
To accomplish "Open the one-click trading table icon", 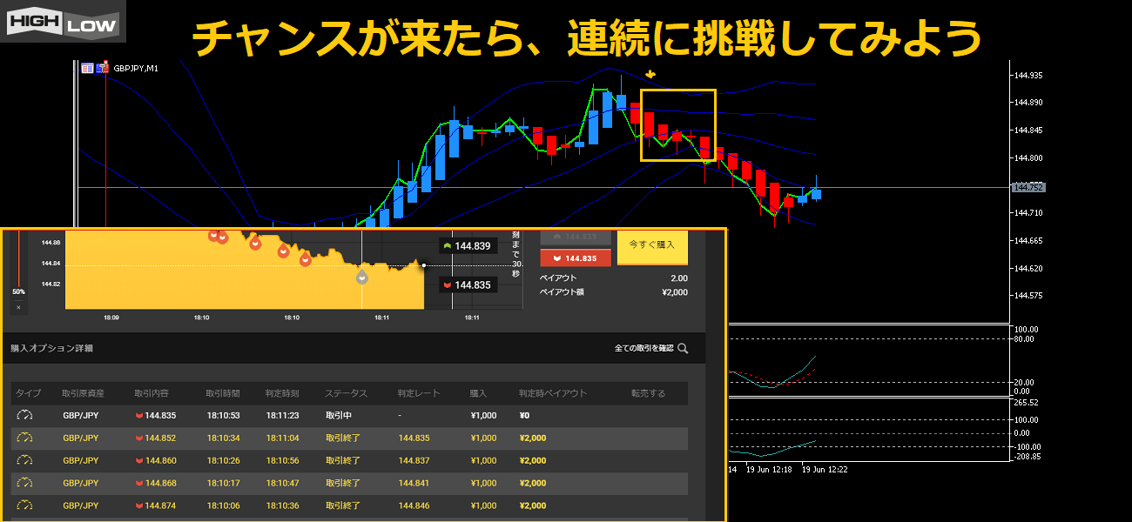I will (x=87, y=68).
